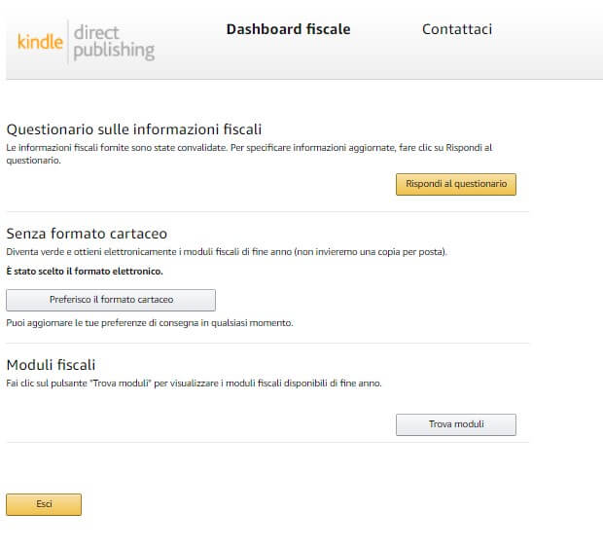
Task: Open the Dashboard fiscale tab
Action: coord(288,29)
